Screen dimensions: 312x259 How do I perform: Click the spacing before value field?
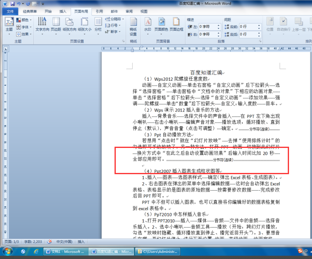248,27
